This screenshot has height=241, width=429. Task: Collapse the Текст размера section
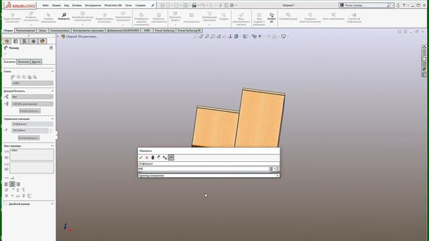pyautogui.click(x=52, y=146)
